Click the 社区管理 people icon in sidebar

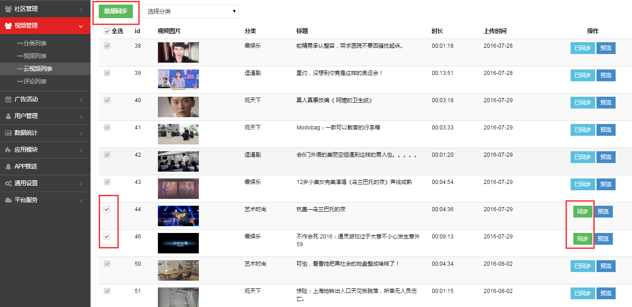(x=8, y=9)
